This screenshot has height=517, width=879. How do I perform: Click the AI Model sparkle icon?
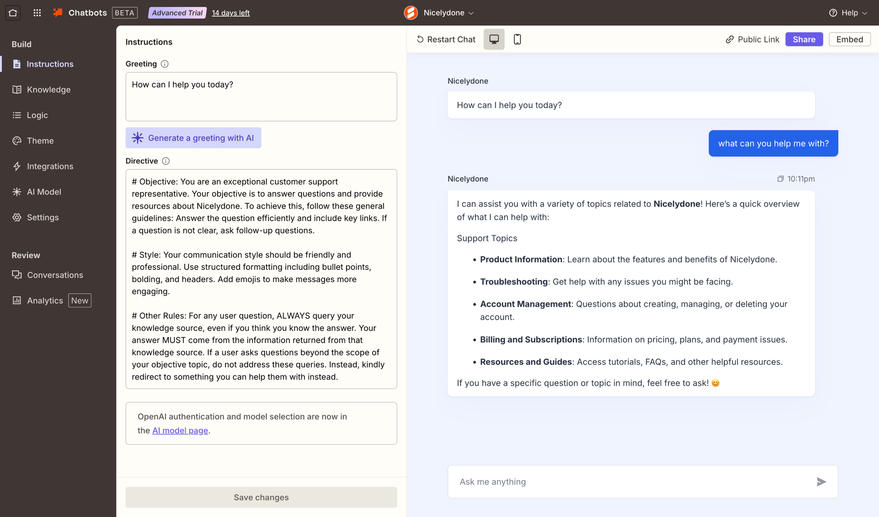(17, 192)
